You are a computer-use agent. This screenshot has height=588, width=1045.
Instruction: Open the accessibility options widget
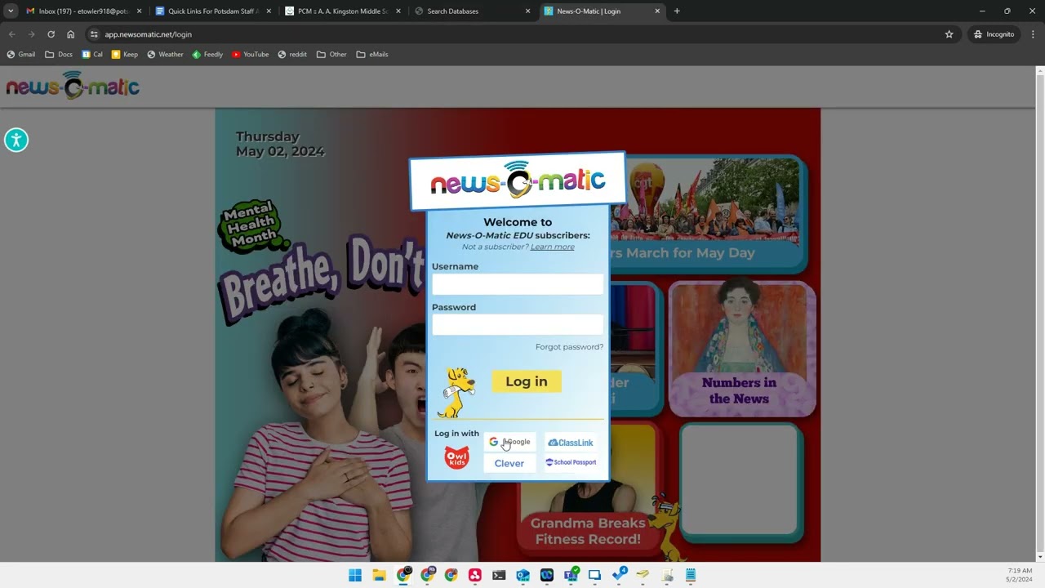pos(16,140)
